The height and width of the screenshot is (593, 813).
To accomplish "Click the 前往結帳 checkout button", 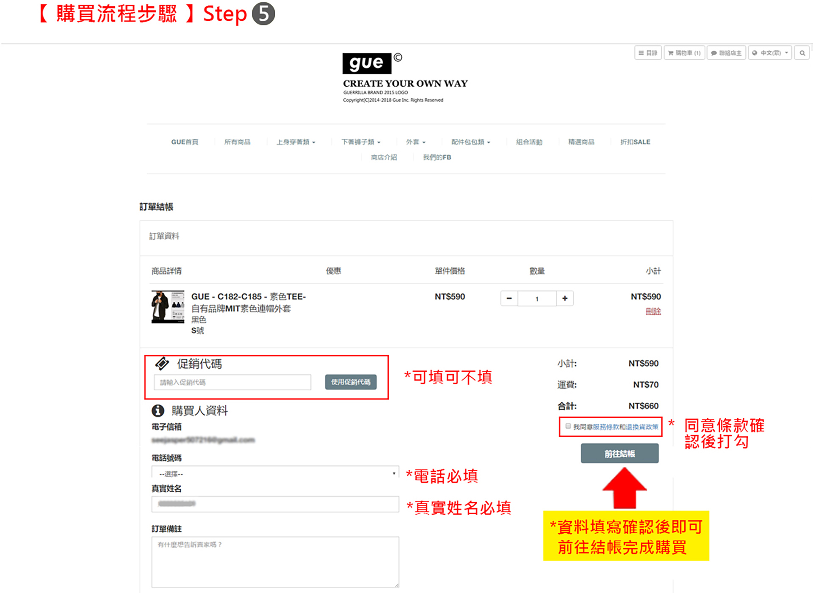I will pos(619,454).
